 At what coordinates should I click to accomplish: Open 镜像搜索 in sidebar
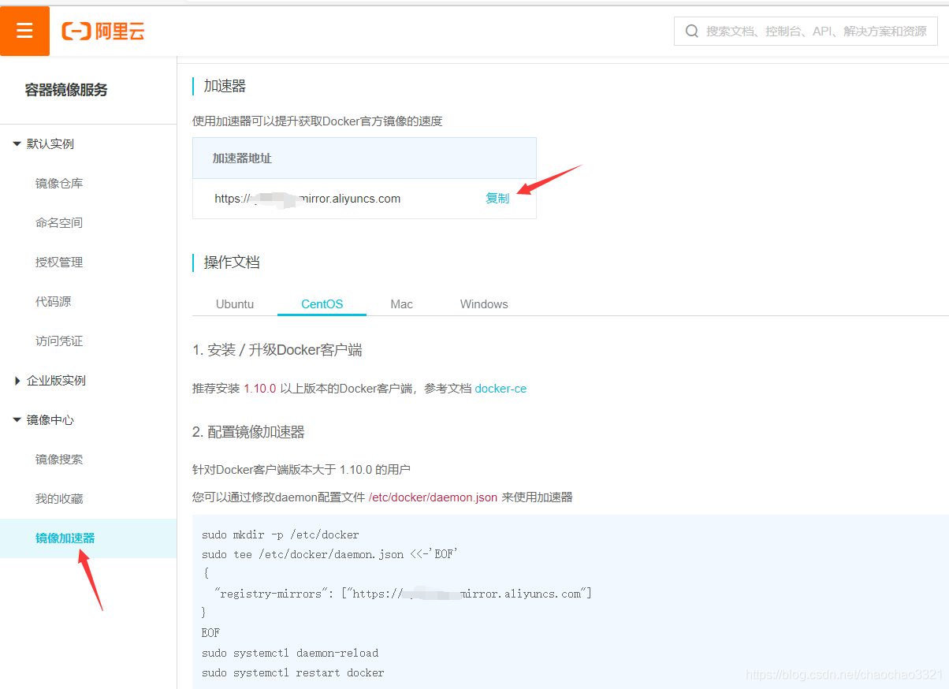click(59, 460)
